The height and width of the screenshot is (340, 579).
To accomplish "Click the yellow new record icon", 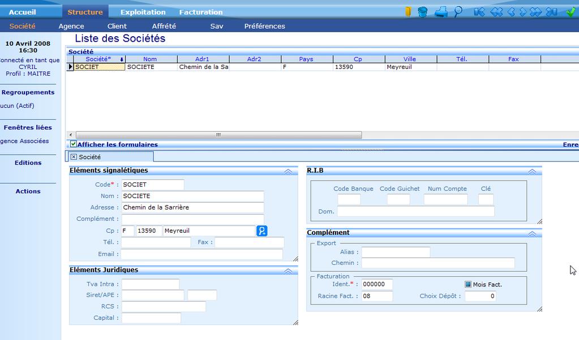I will (408, 12).
